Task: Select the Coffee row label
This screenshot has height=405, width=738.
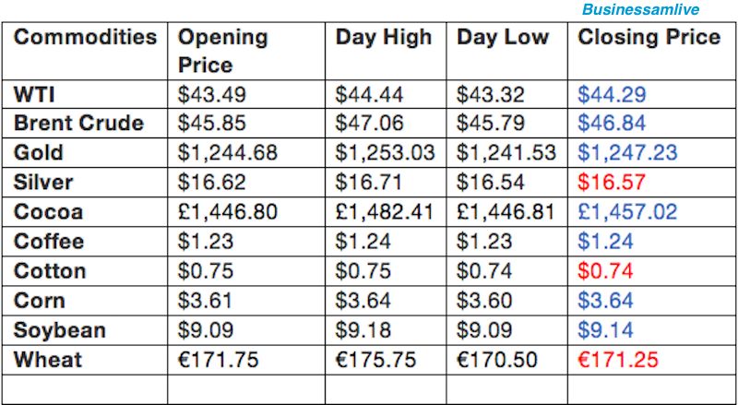Action: point(49,241)
